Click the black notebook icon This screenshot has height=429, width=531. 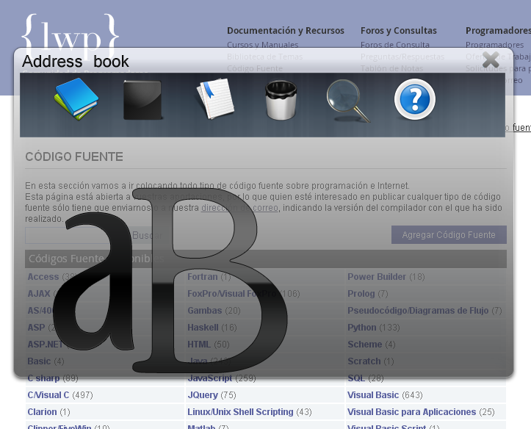tap(142, 100)
